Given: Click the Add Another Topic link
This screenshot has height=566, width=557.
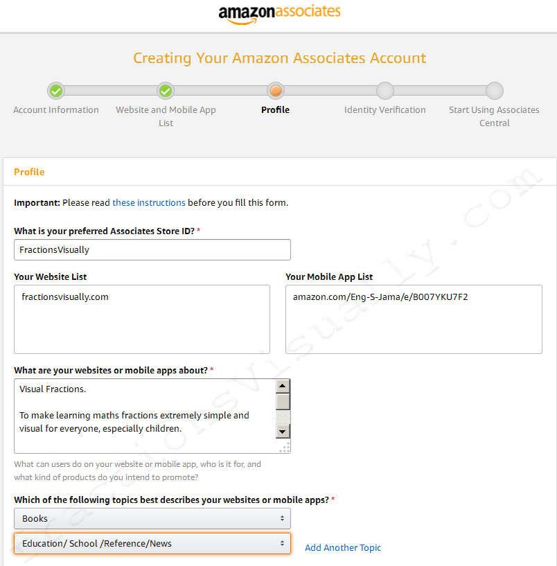Looking at the screenshot, I should tap(343, 548).
